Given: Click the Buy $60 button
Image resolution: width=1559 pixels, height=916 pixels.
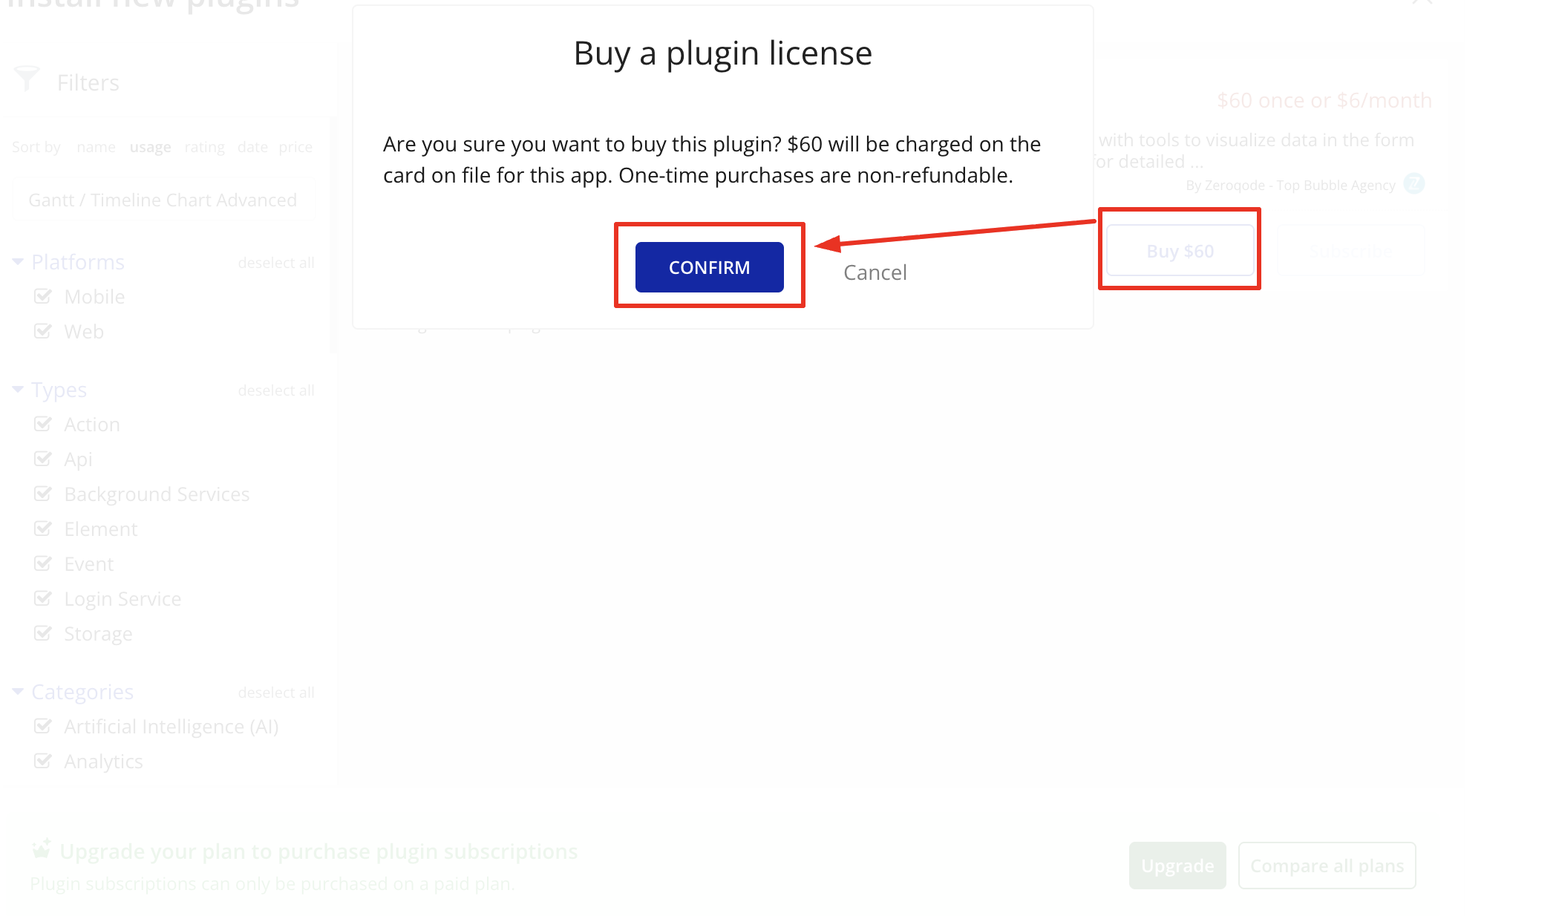Looking at the screenshot, I should click(1180, 251).
